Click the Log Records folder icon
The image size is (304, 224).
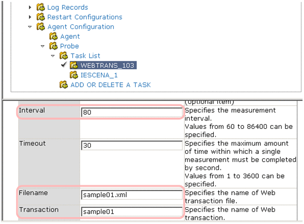point(41,7)
